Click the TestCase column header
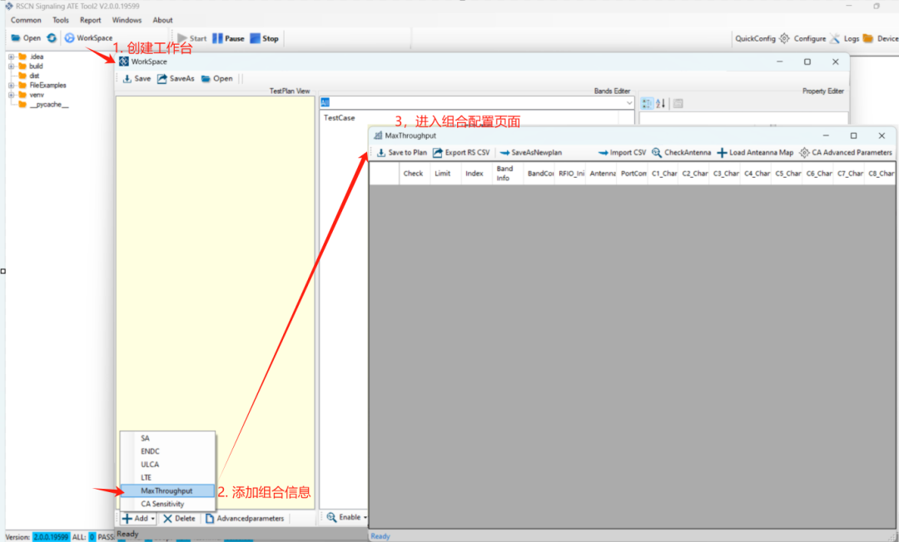 (x=340, y=118)
